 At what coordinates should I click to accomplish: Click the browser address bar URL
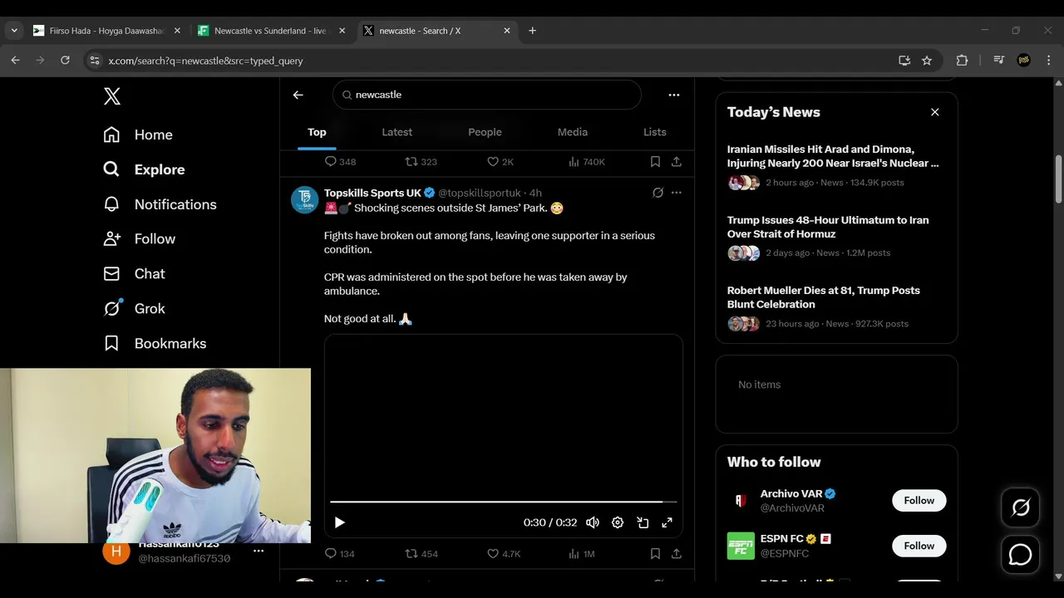coord(205,61)
